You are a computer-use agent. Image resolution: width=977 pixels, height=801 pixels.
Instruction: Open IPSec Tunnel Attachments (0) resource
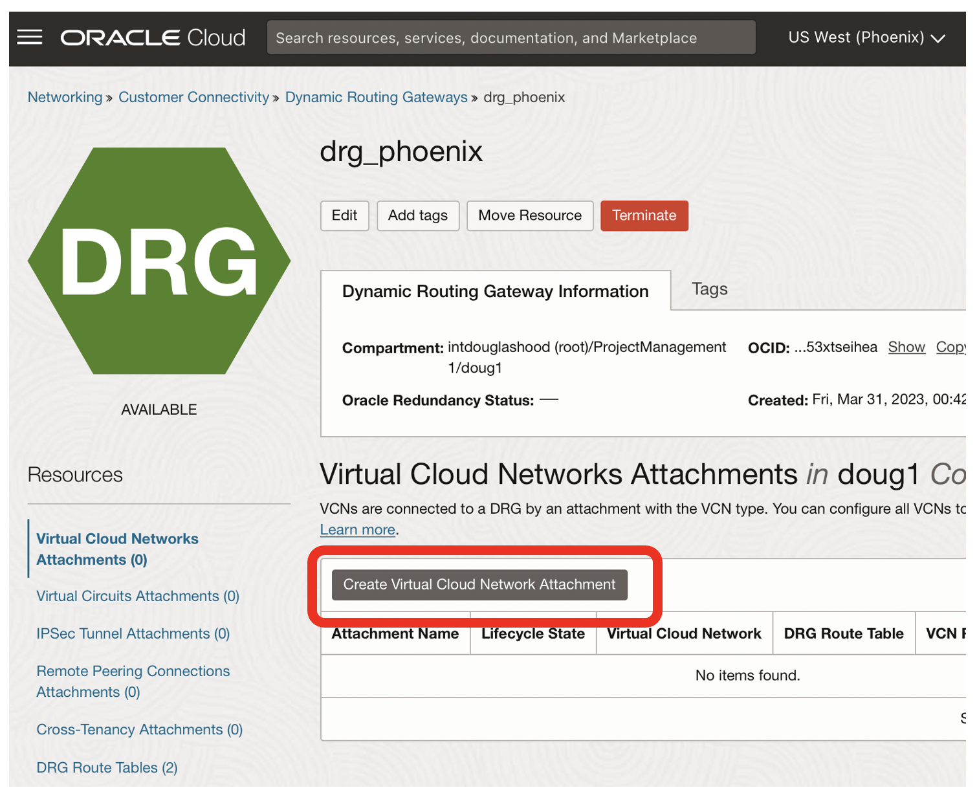click(x=133, y=633)
